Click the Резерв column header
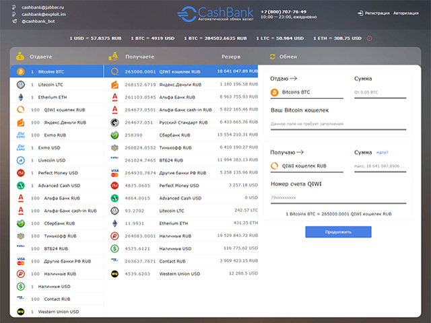 coord(231,57)
